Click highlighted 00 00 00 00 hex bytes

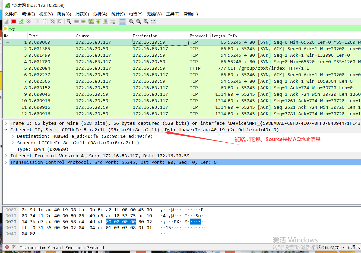[121, 222]
